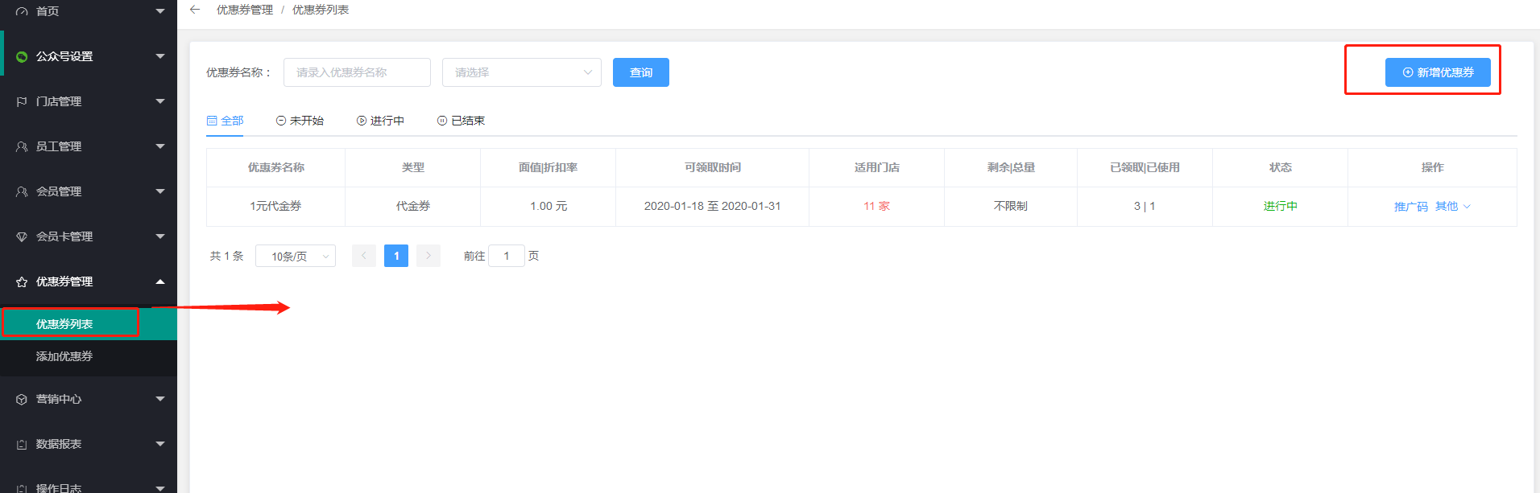Click the 优惠券名称 column header
Viewport: 1540px width, 493px height.
coord(275,167)
